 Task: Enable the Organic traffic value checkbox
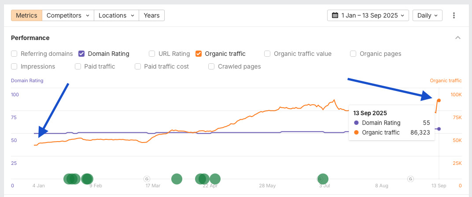click(x=267, y=54)
